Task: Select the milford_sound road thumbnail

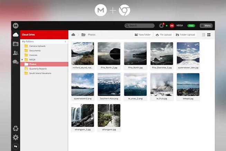Action: 83,54
